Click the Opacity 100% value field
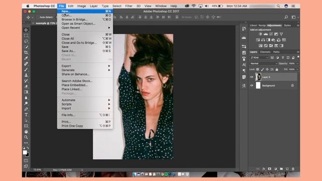Screen dimensions: 322x181 click(292, 64)
